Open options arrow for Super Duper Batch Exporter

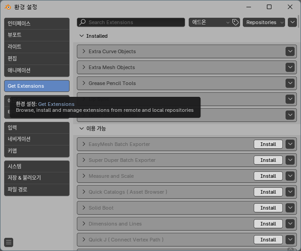[x=290, y=160]
